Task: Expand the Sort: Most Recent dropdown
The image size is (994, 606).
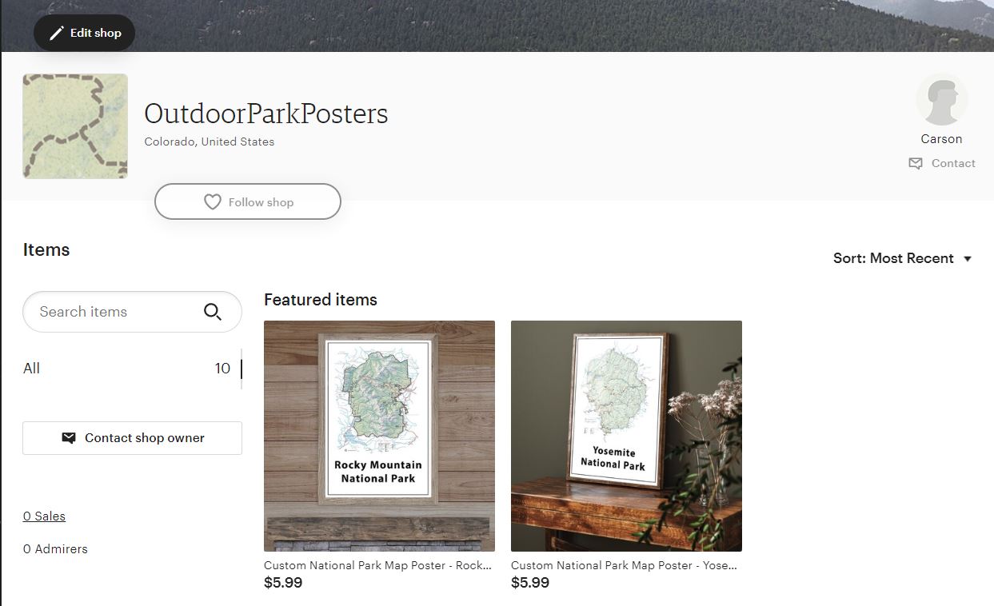Action: click(x=893, y=258)
